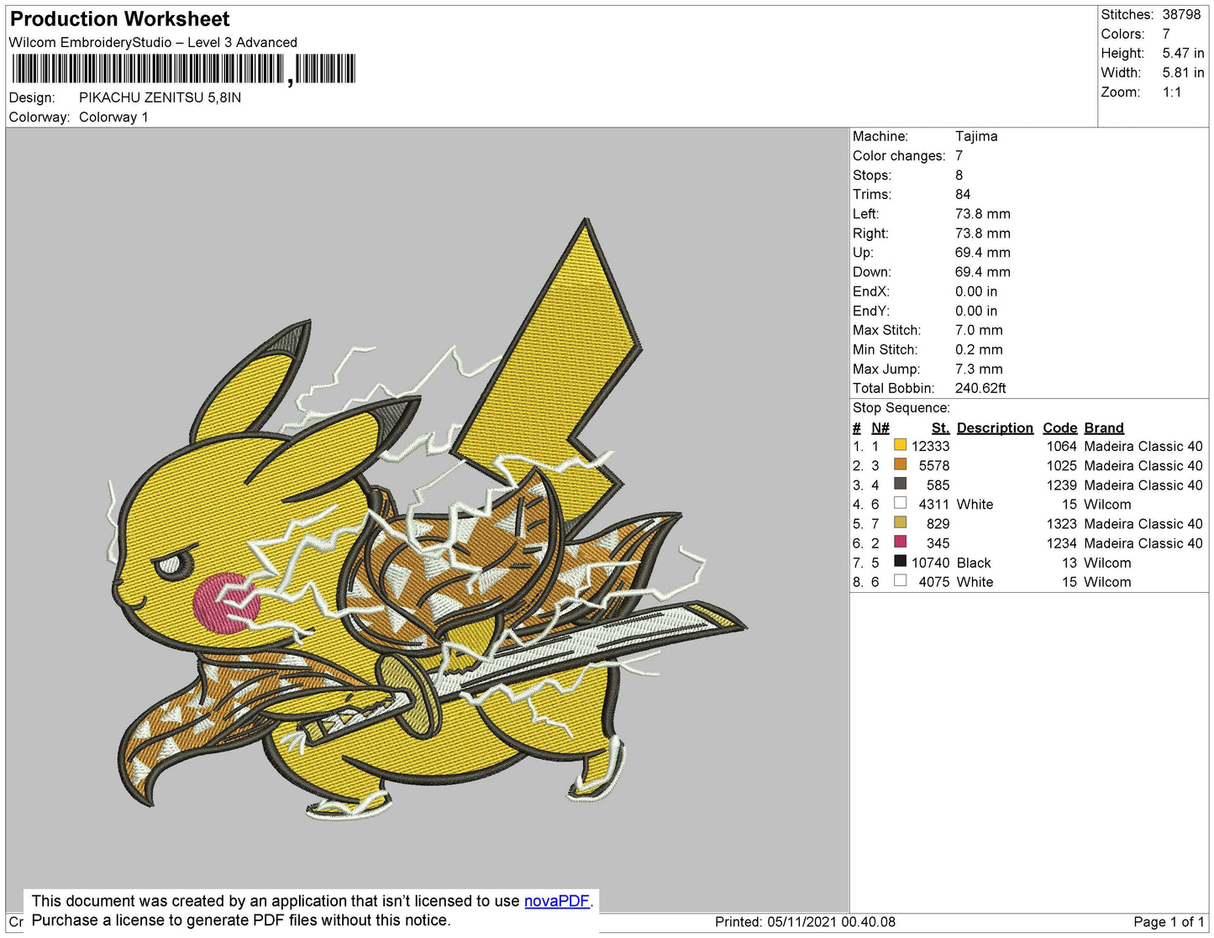Select the orange swatch for code 1025
This screenshot has width=1214, height=938.
coord(900,464)
